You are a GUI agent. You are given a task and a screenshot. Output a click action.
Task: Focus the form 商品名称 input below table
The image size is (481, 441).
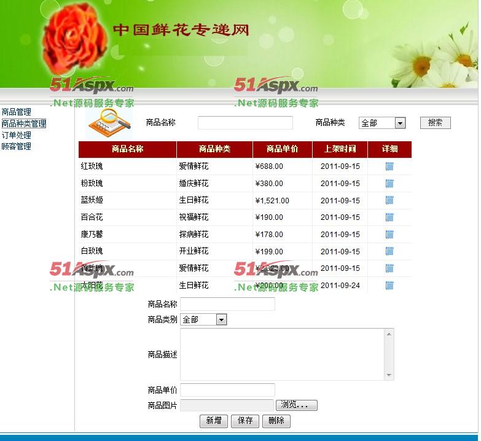pyautogui.click(x=227, y=304)
